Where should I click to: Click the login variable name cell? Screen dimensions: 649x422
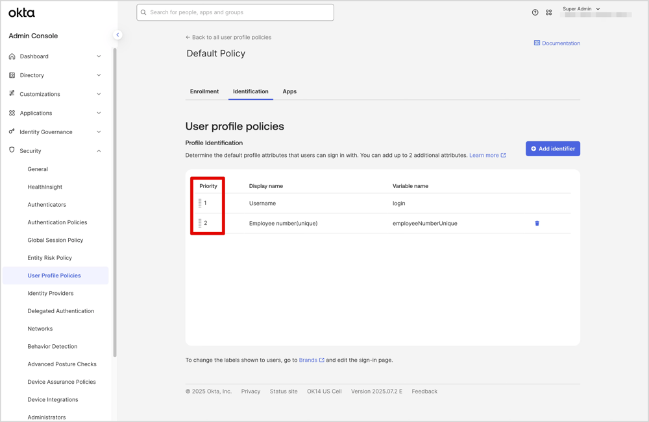point(398,204)
